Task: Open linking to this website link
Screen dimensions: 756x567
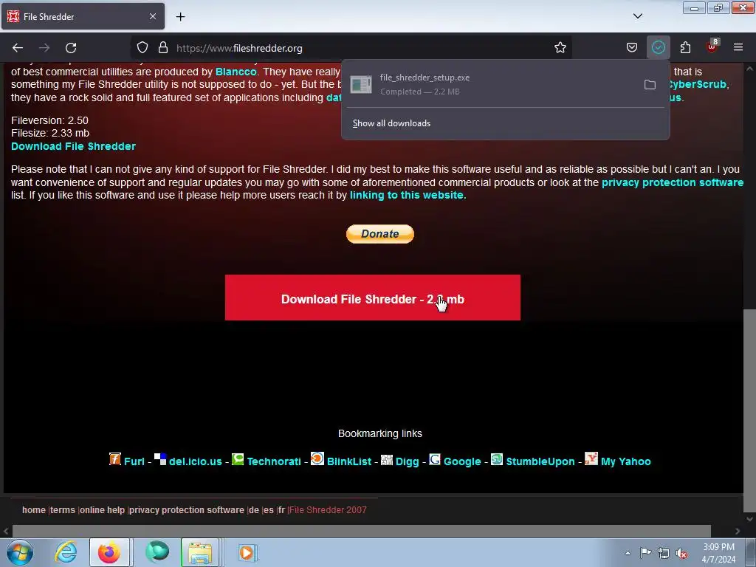Action: (x=407, y=195)
